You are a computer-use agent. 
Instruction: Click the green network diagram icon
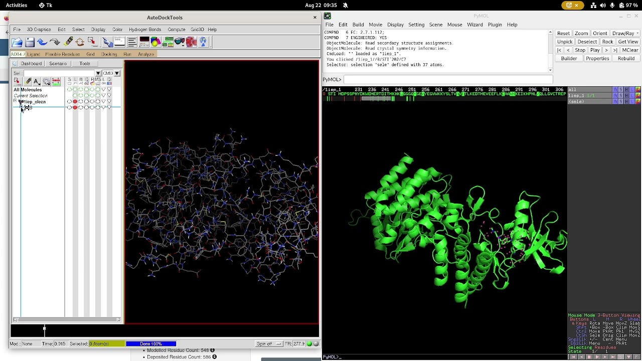[168, 42]
